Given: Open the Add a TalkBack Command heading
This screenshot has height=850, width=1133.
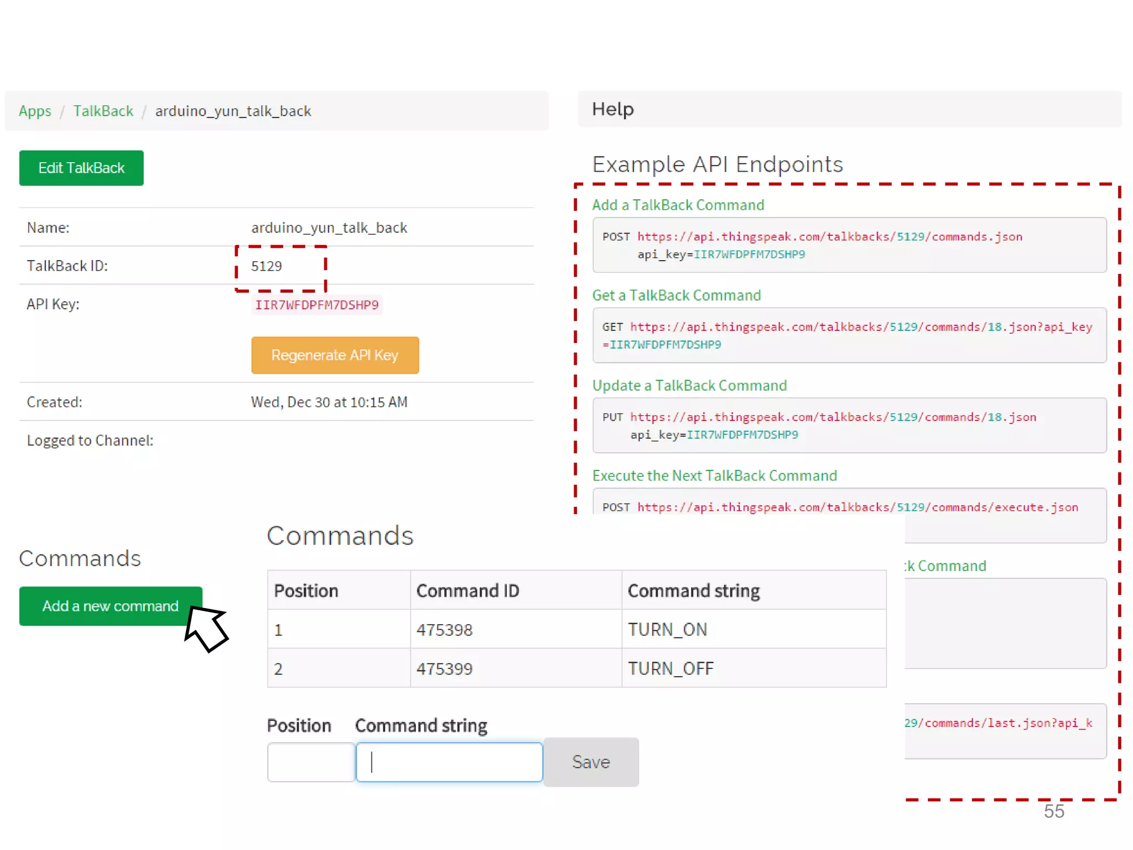Looking at the screenshot, I should point(678,205).
